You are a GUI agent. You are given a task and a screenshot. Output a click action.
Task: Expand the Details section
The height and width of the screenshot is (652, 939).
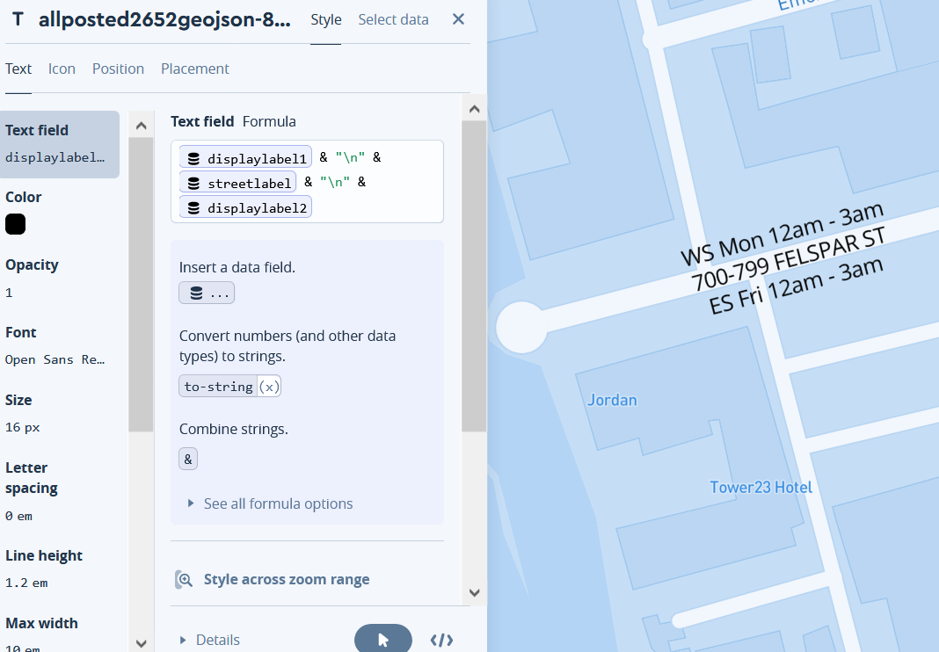(x=209, y=640)
